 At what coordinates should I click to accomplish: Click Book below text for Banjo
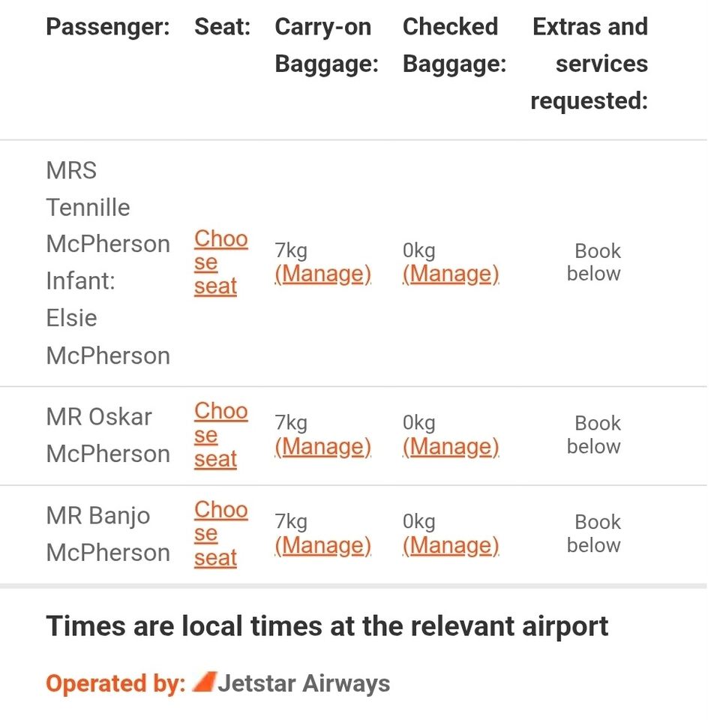594,533
